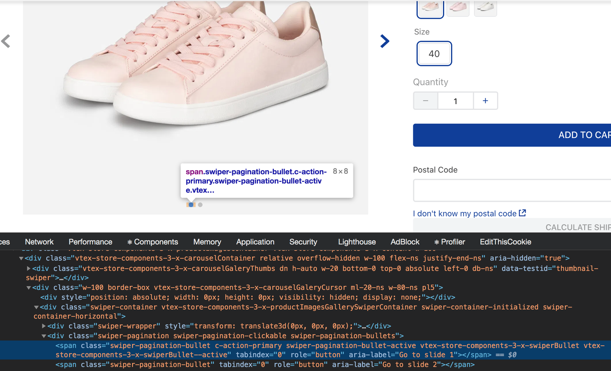Select the active blue pagination bullet
Image resolution: width=611 pixels, height=371 pixels.
(x=191, y=205)
